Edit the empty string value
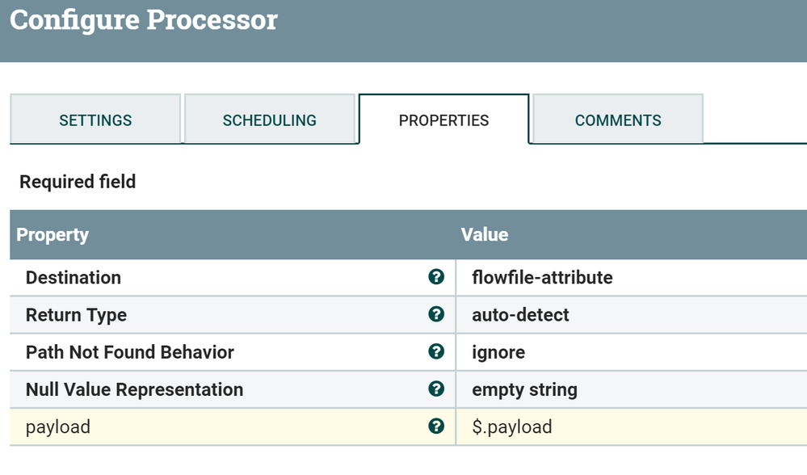The width and height of the screenshot is (807, 475). [524, 389]
